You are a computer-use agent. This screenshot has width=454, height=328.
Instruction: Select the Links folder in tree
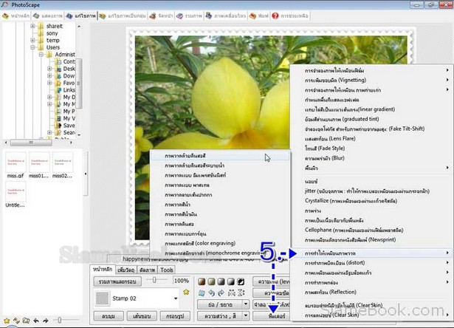click(x=69, y=90)
